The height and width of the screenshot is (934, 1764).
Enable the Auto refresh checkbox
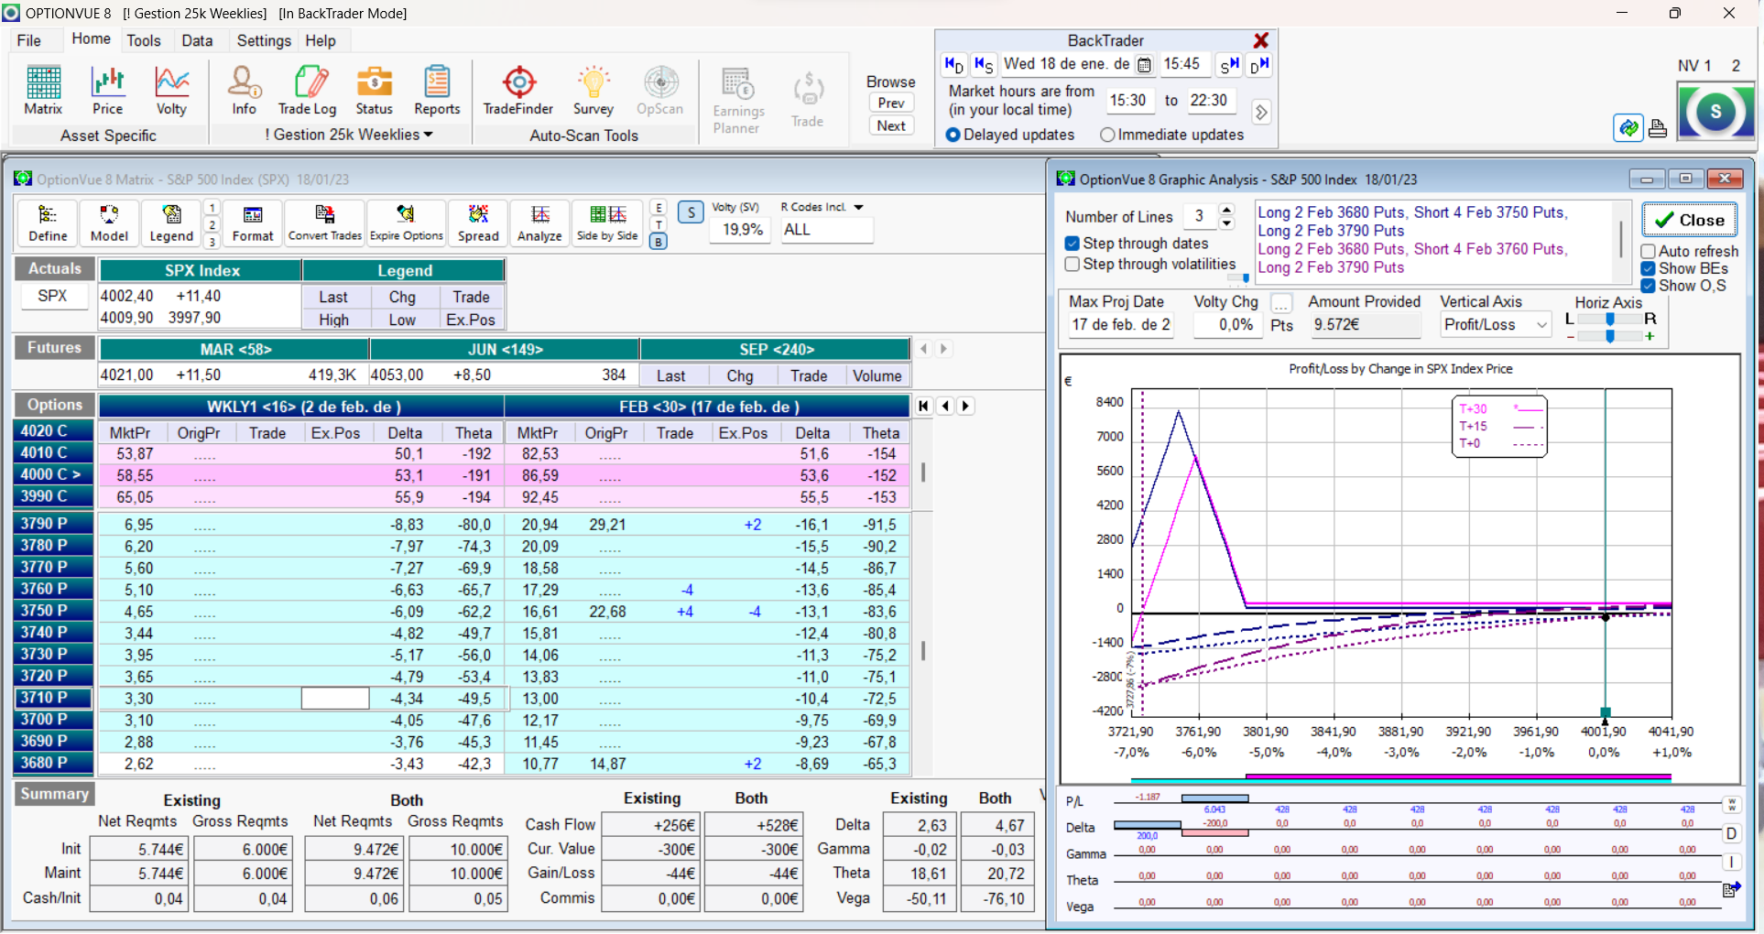pyautogui.click(x=1649, y=251)
